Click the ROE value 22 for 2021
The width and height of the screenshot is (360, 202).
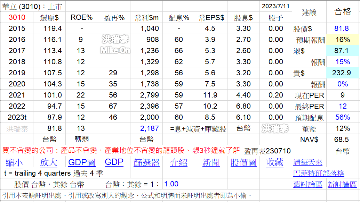(x=81, y=95)
